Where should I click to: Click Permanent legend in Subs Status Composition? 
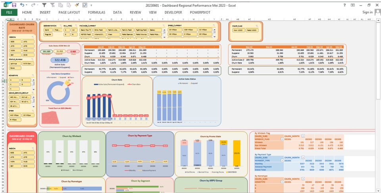[x=52, y=77]
